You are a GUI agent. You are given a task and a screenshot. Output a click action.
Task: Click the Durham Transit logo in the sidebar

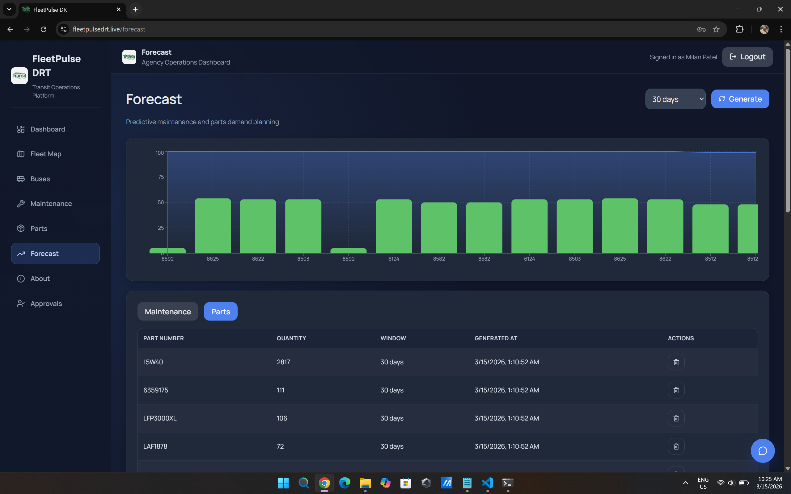[19, 76]
